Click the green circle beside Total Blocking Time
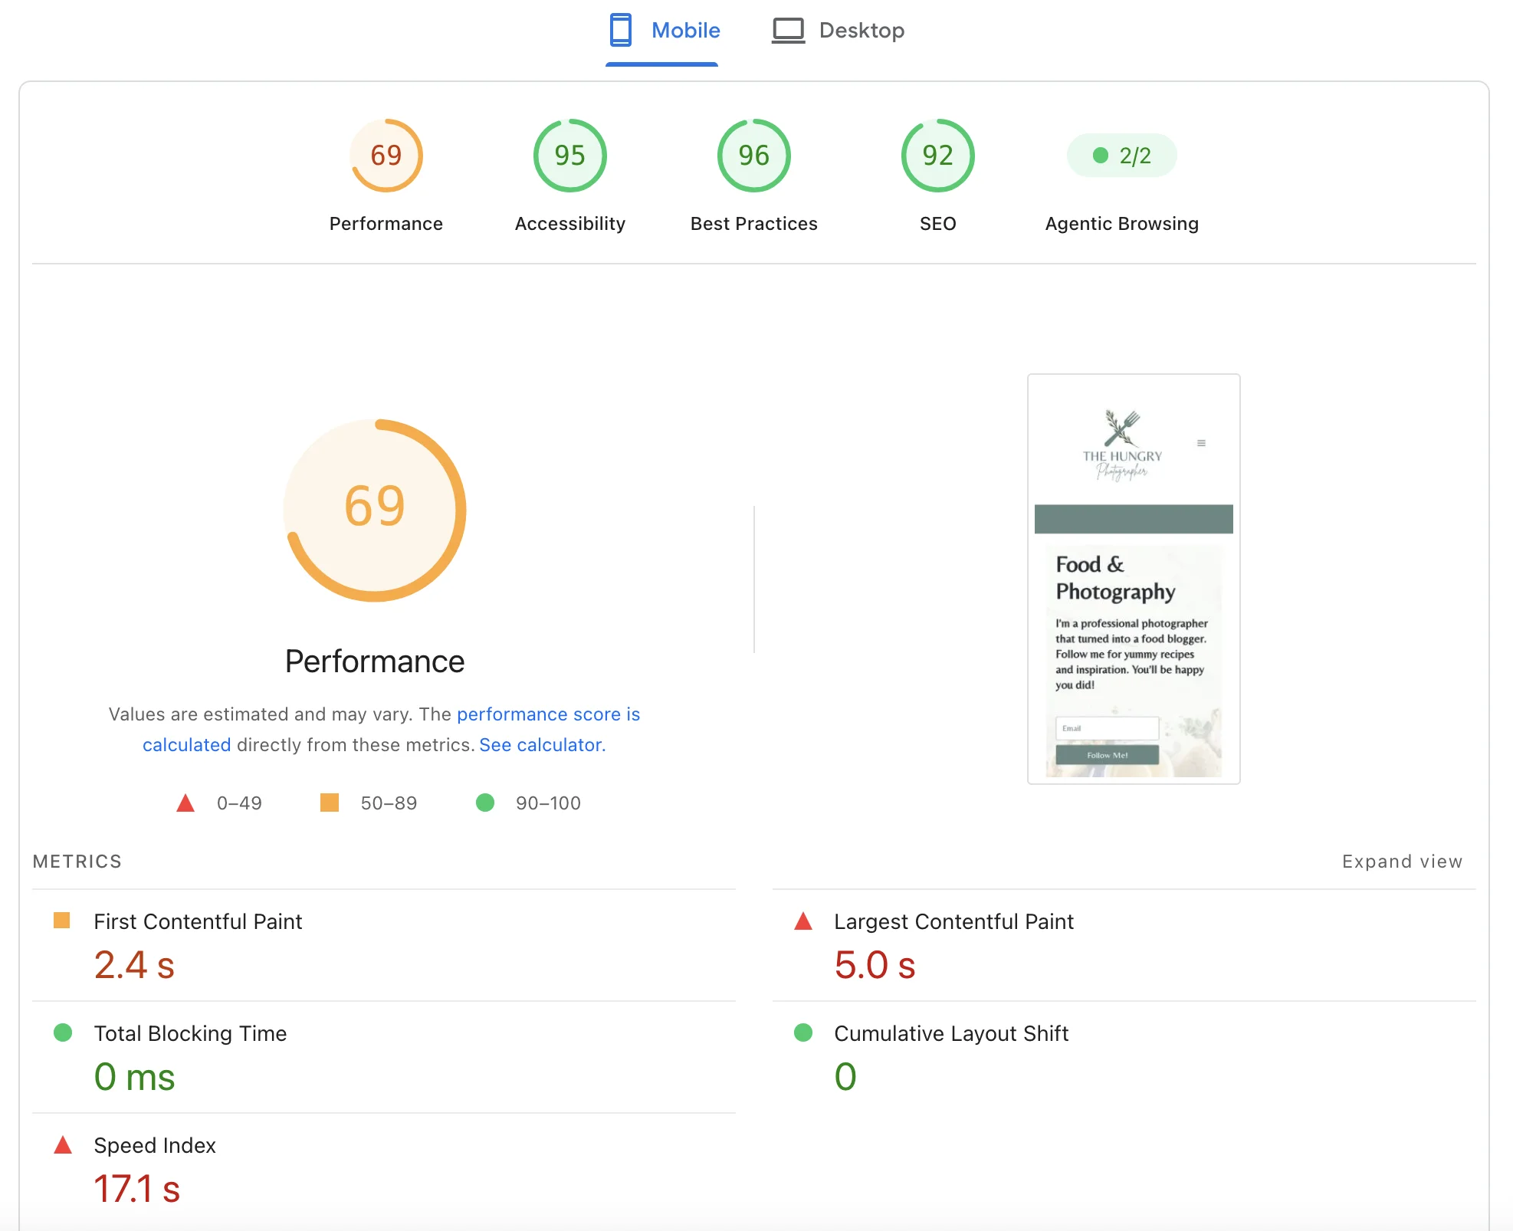This screenshot has width=1513, height=1231. tap(63, 1032)
